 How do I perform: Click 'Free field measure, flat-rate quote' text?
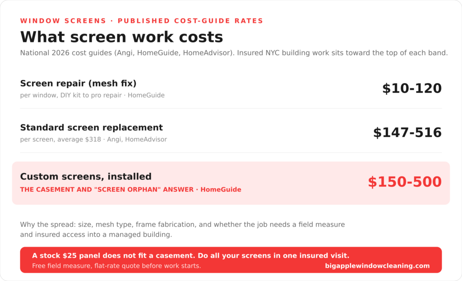tap(116, 266)
